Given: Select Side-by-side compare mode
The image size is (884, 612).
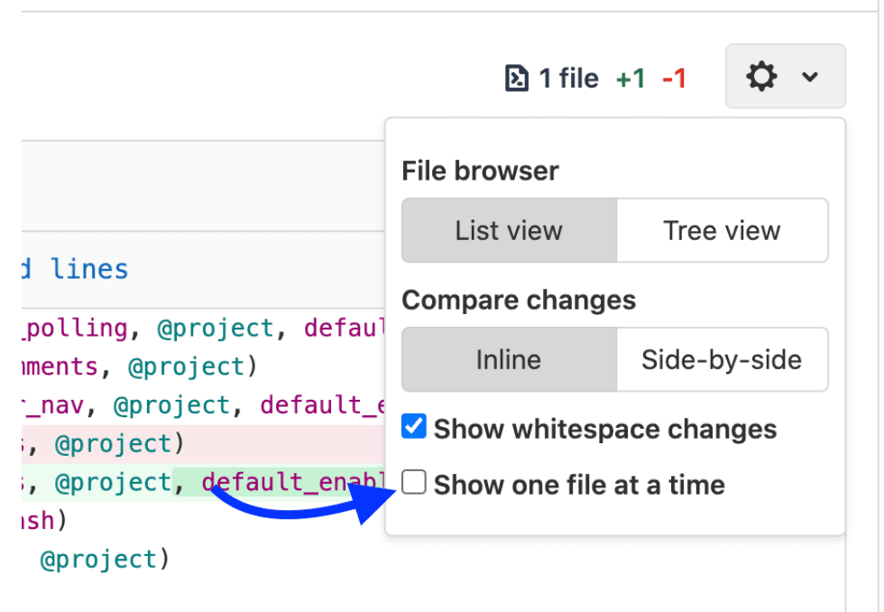Looking at the screenshot, I should pyautogui.click(x=722, y=359).
